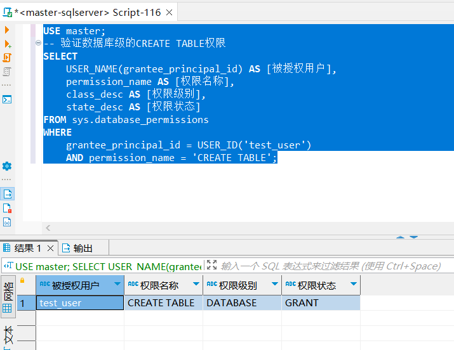Click the USER_ID('test_user') expression
Image resolution: width=454 pixels, height=350 pixels.
click(x=254, y=145)
